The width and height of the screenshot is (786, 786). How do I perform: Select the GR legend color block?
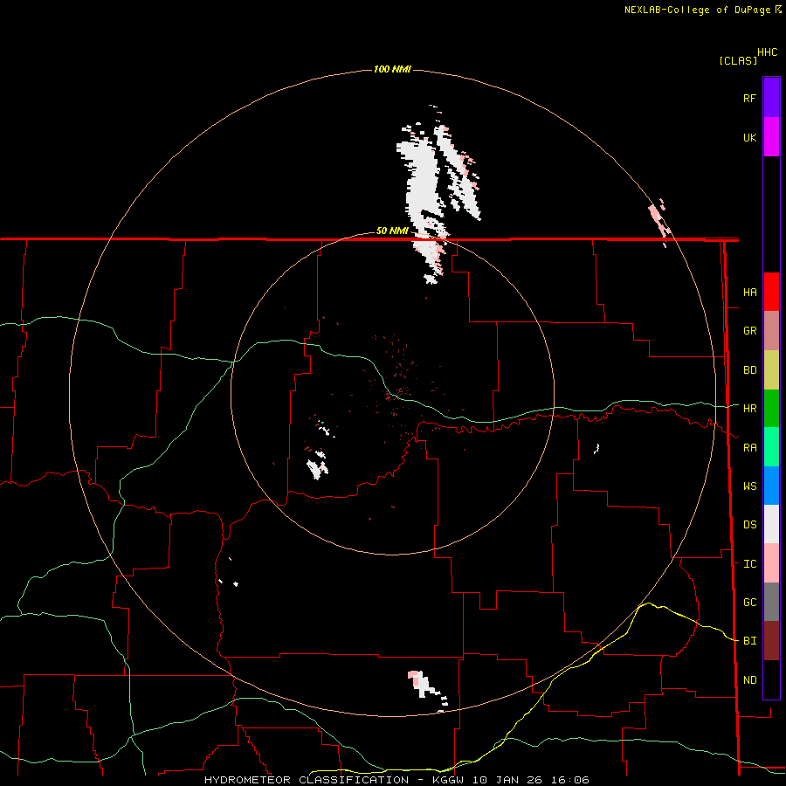tap(771, 331)
